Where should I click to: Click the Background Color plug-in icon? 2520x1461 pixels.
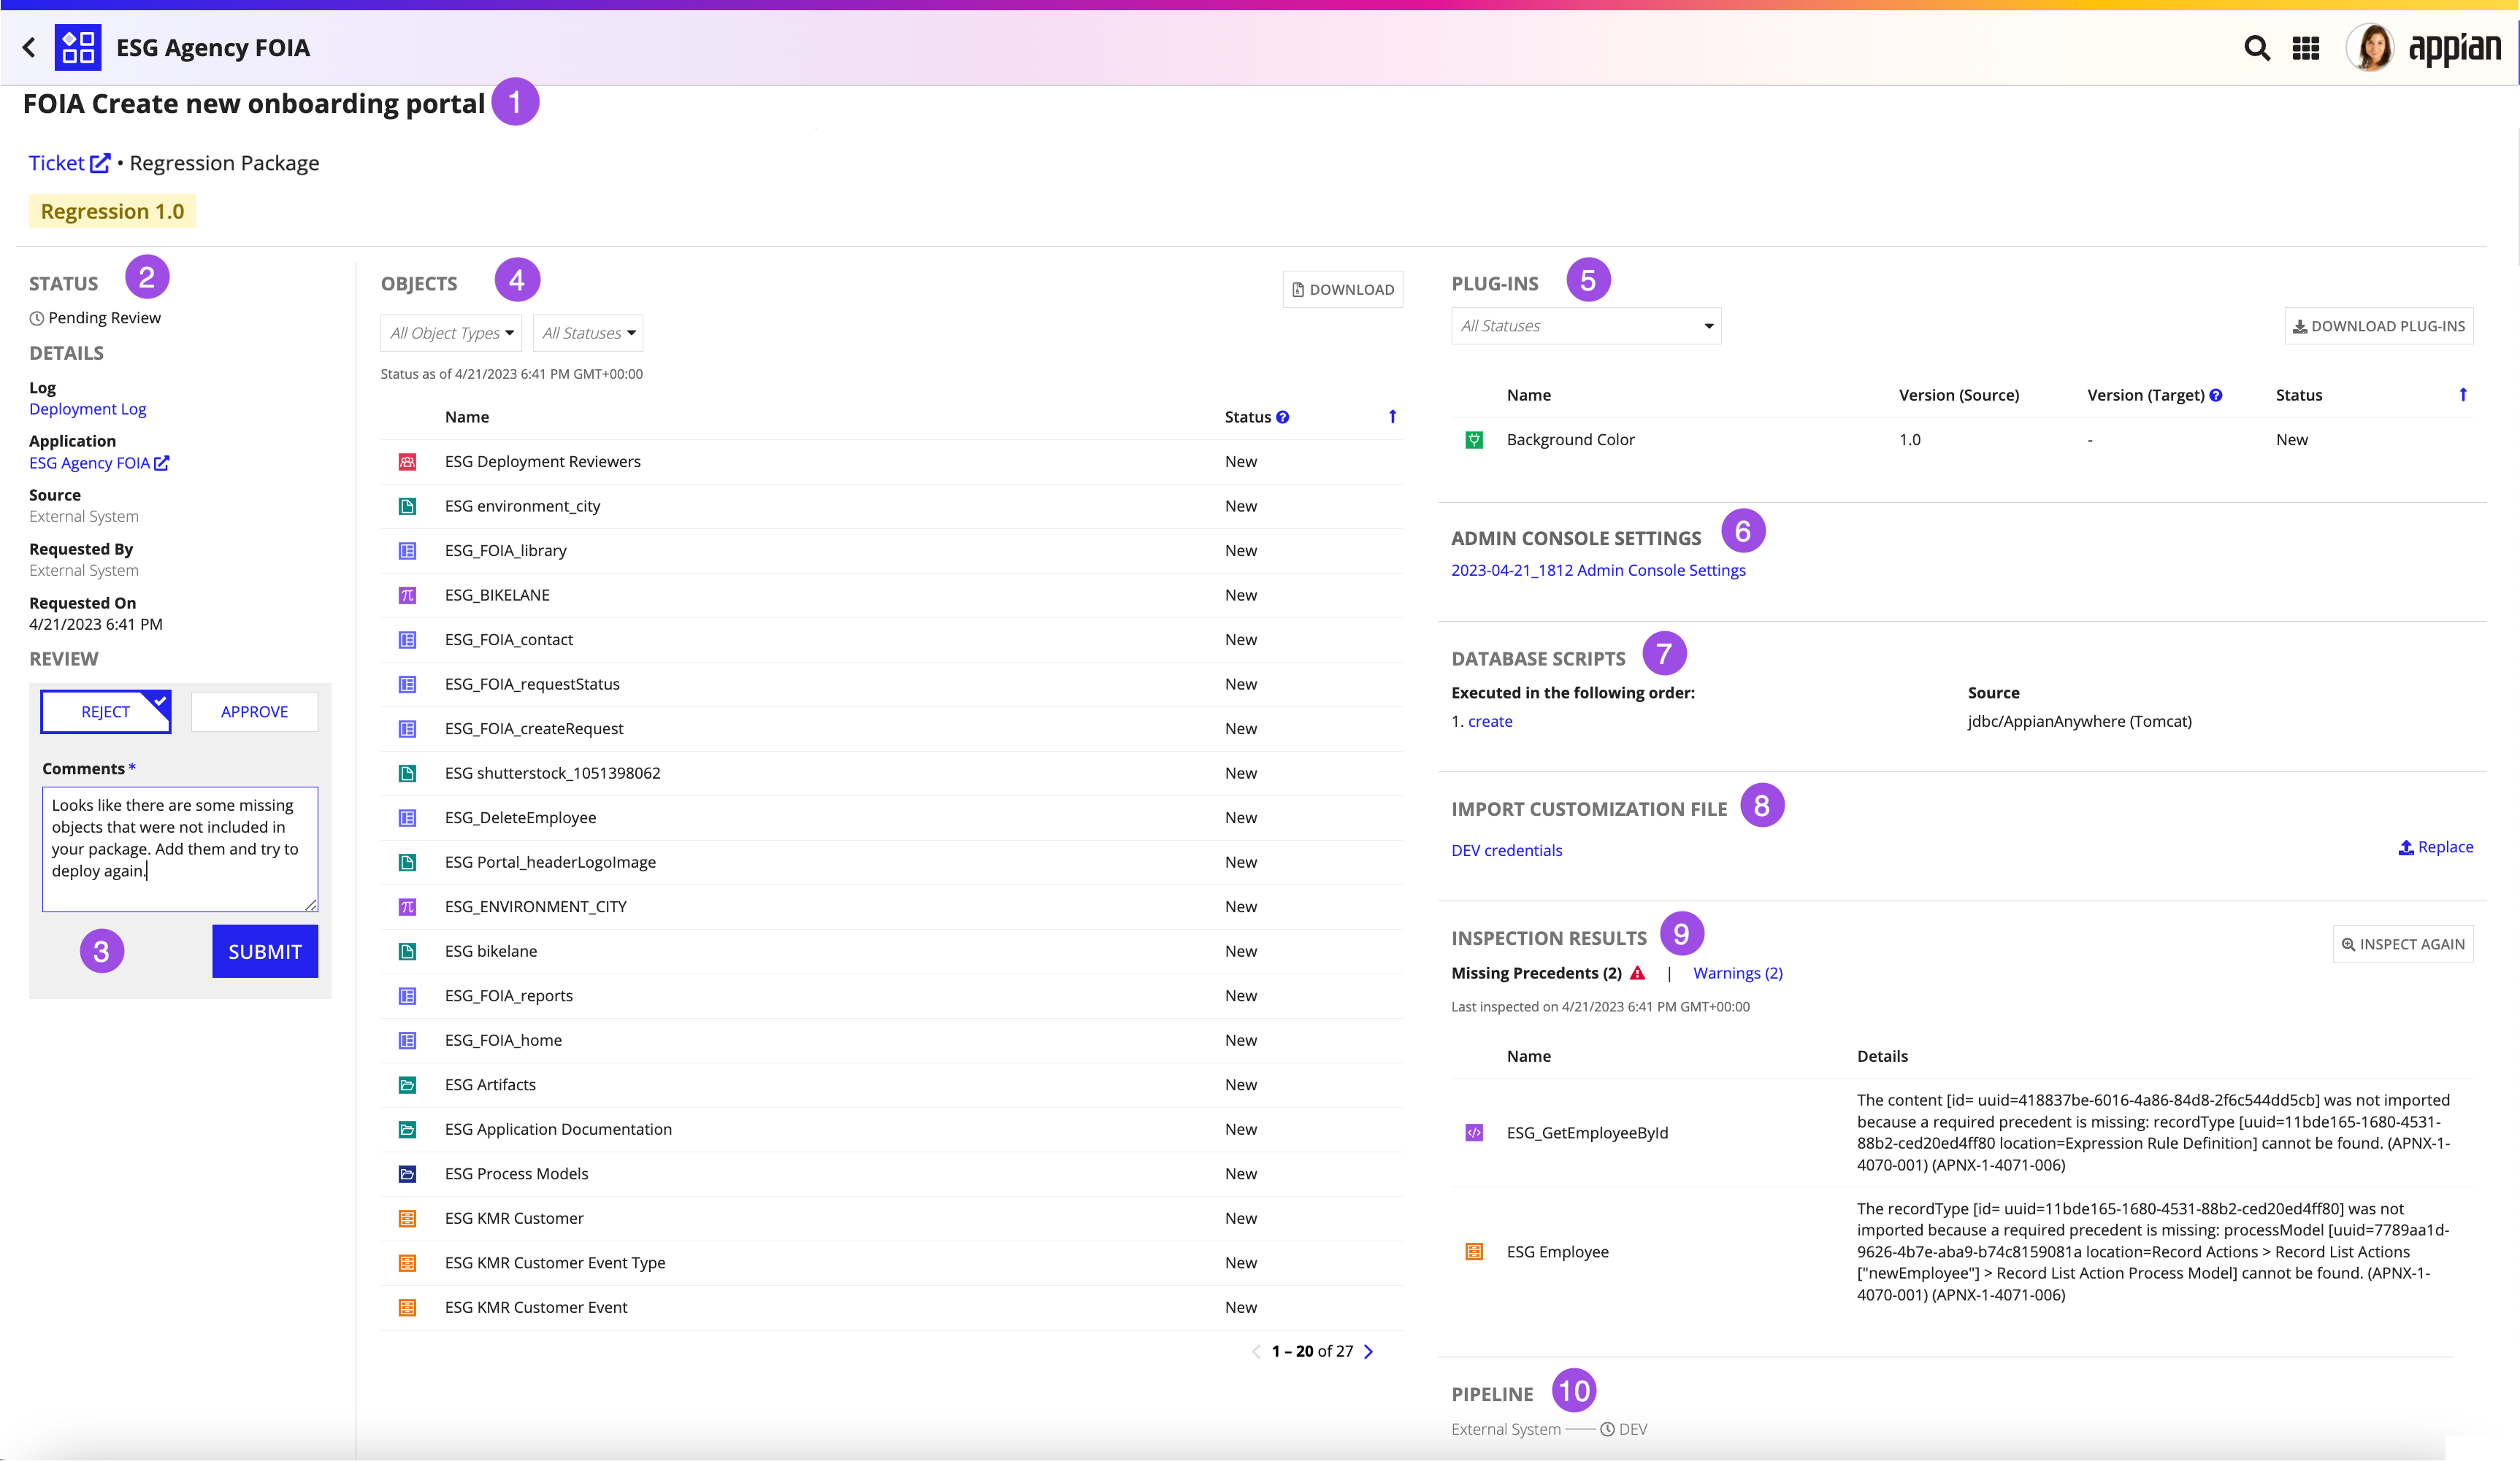pyautogui.click(x=1474, y=440)
